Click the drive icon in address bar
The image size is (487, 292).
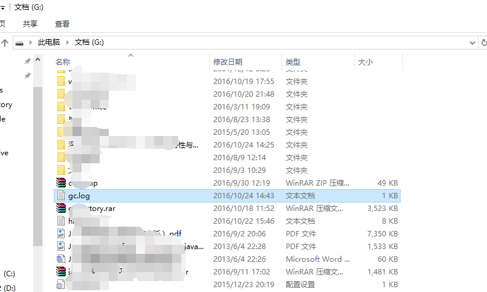[19, 42]
